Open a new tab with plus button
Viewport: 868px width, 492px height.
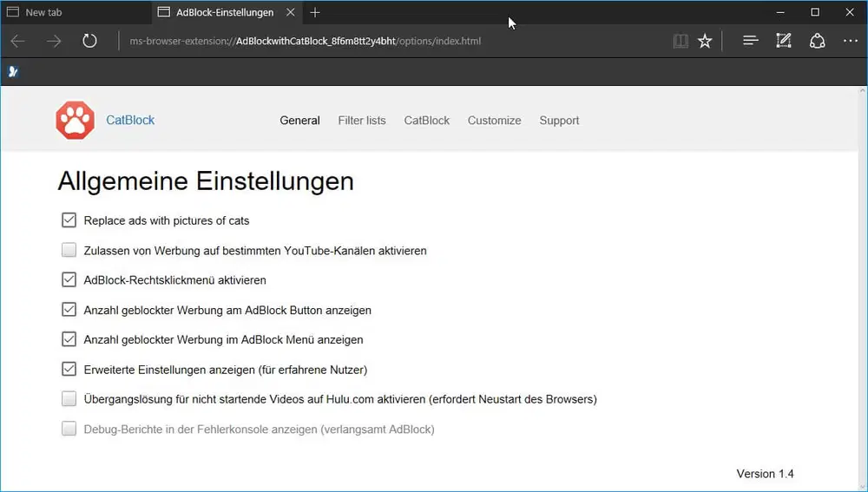315,12
